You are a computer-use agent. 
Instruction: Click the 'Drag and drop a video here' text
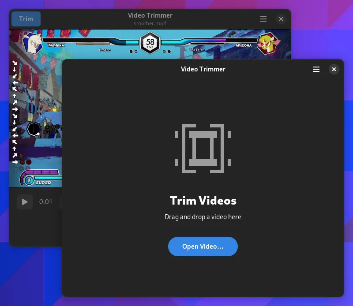click(x=203, y=216)
